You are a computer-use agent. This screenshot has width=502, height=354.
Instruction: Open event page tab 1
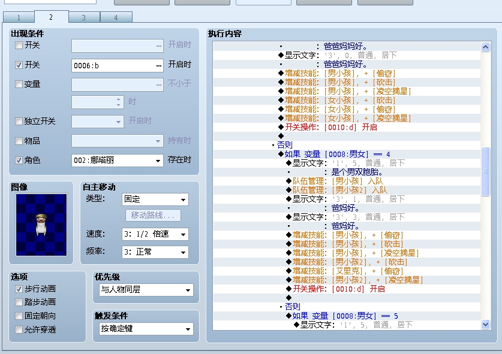tap(19, 17)
